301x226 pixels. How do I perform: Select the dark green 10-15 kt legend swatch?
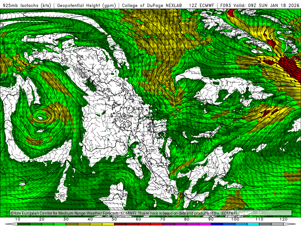point(23,224)
